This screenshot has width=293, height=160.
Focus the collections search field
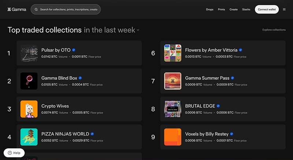[66, 9]
